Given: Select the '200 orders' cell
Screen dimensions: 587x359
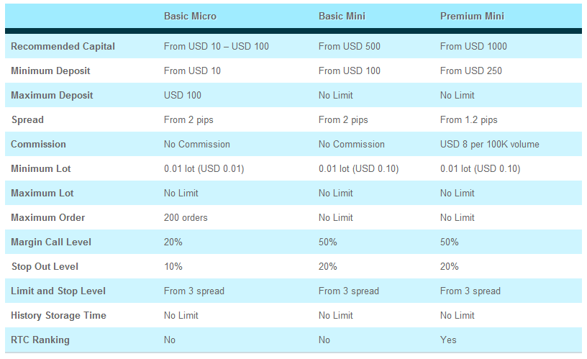Looking at the screenshot, I should click(x=186, y=217).
